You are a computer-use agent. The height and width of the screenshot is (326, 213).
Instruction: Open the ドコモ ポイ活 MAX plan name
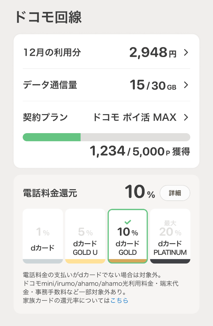point(134,117)
